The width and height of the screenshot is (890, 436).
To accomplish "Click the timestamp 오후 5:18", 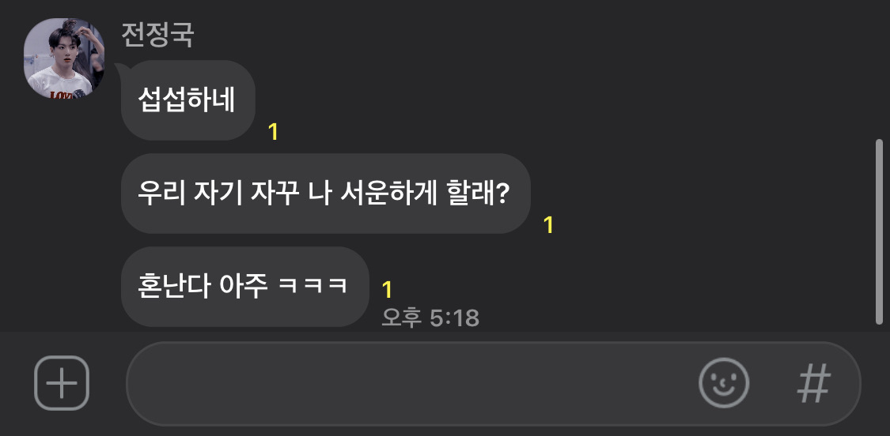I will coord(430,318).
